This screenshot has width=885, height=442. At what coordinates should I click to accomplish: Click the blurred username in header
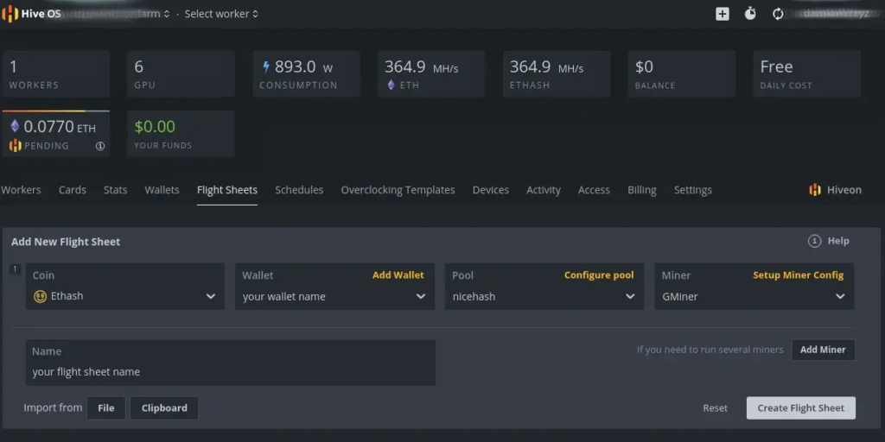(x=837, y=14)
